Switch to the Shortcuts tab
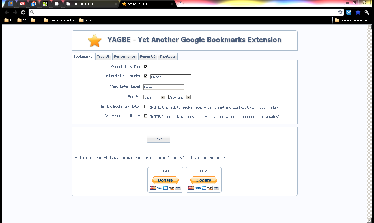 [x=168, y=57]
